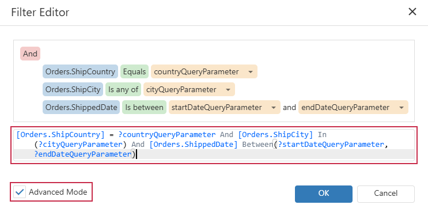Cancel the filter editing
Screen dimensions: 428x216
pyautogui.click(x=386, y=194)
